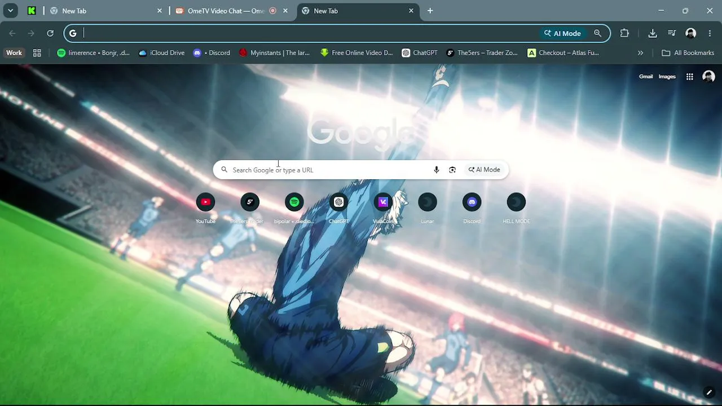Start voice search with the microphone
This screenshot has height=406, width=722.
pos(436,170)
